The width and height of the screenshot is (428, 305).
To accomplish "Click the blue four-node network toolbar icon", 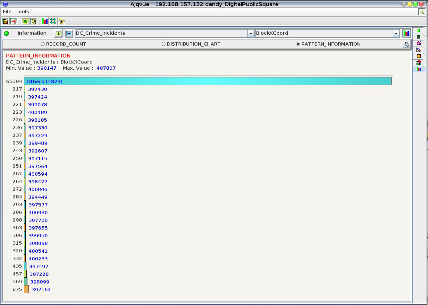I will tap(53, 22).
